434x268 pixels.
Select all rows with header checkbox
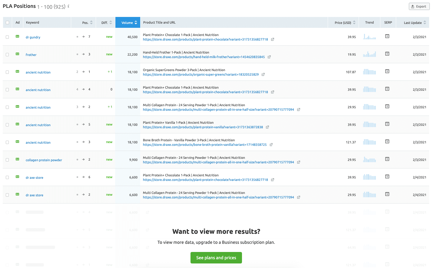(x=7, y=22)
